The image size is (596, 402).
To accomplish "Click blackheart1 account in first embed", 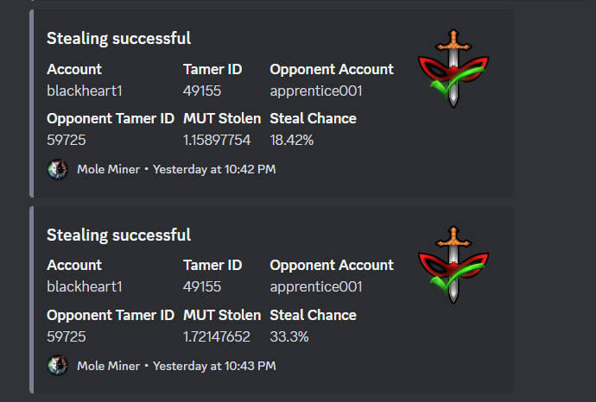I will coord(85,91).
